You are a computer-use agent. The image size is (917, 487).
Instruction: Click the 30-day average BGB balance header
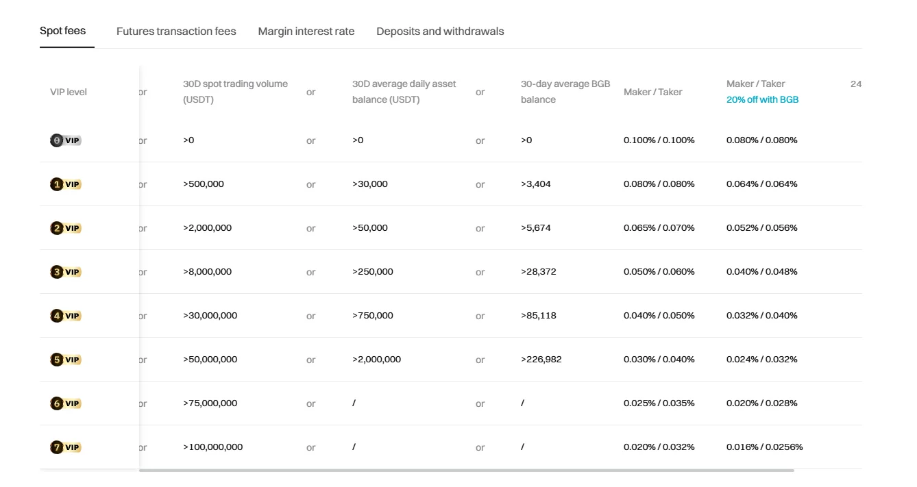(x=564, y=91)
